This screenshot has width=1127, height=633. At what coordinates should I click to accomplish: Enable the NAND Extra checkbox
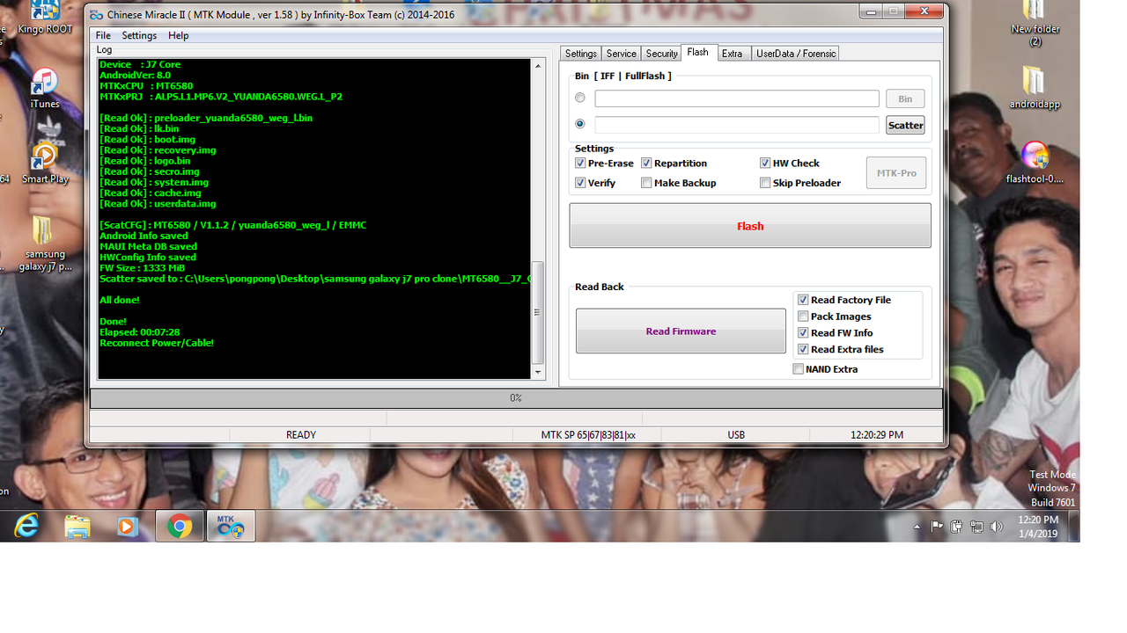[798, 369]
